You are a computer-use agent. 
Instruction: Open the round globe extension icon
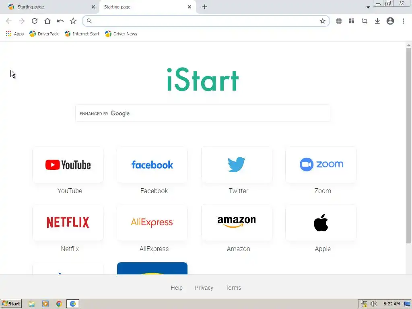point(339,21)
